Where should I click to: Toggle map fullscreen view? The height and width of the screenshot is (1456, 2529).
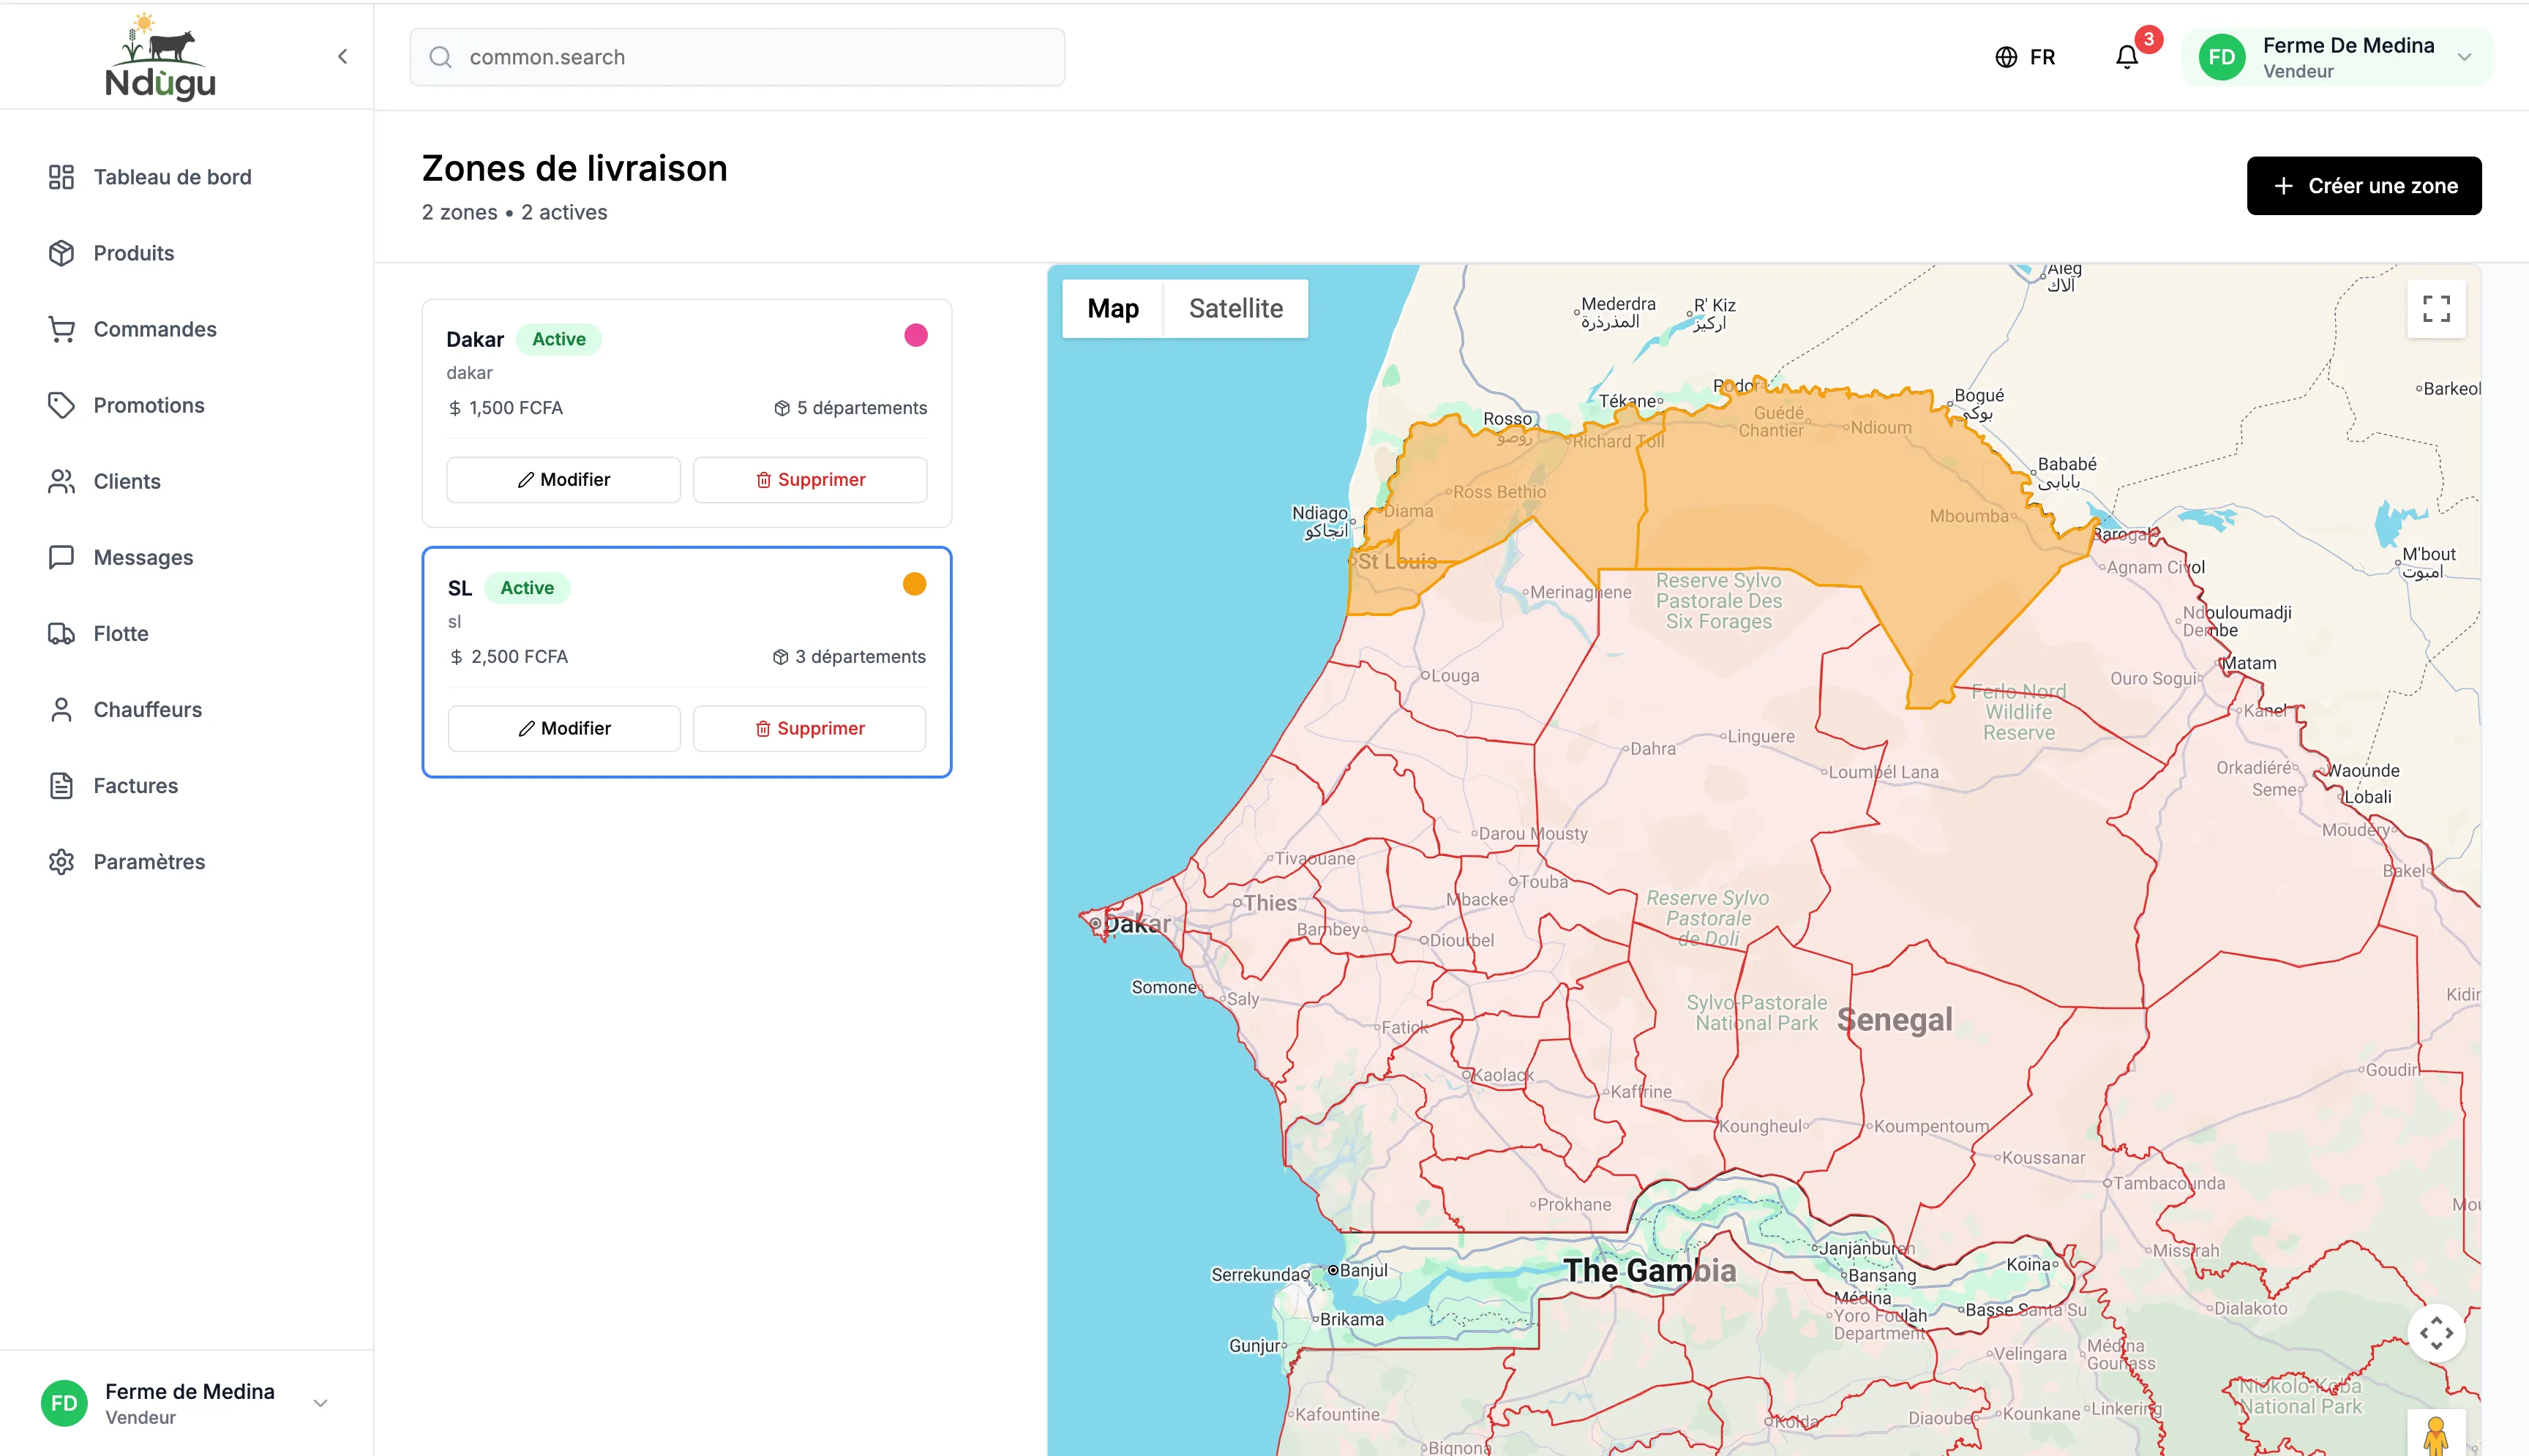(x=2436, y=309)
